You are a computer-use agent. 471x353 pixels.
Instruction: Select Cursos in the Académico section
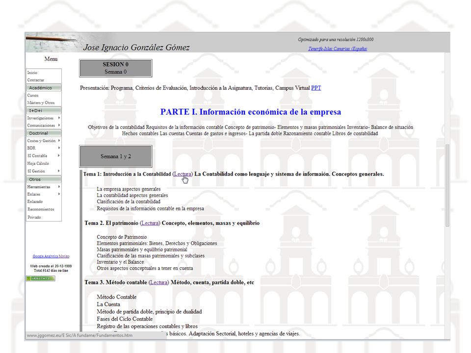point(33,96)
